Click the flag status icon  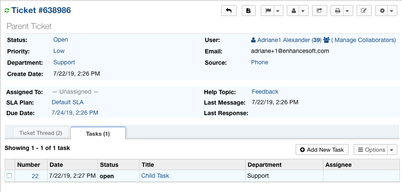point(268,11)
